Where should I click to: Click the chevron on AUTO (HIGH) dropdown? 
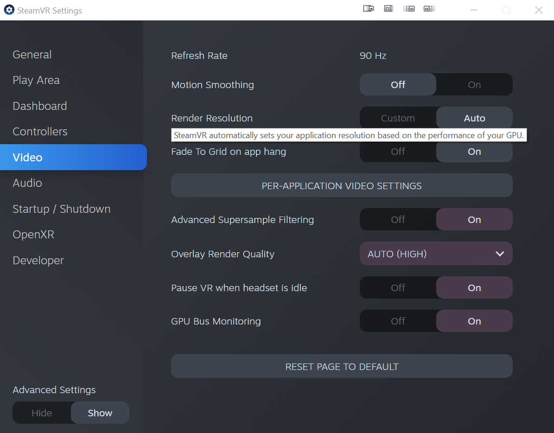(x=500, y=254)
